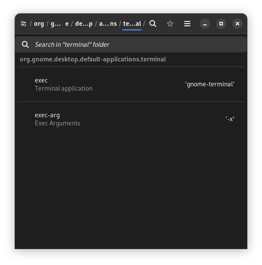Click the magnifier icon inside the search field
This screenshot has width=262, height=265.
pyautogui.click(x=25, y=44)
